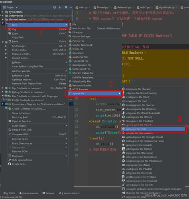Choose Optimize Imports entry
Screen dimensions: 189x199
pyautogui.click(x=37, y=80)
